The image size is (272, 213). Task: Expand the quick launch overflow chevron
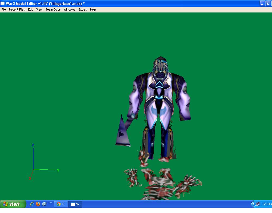click(51, 203)
